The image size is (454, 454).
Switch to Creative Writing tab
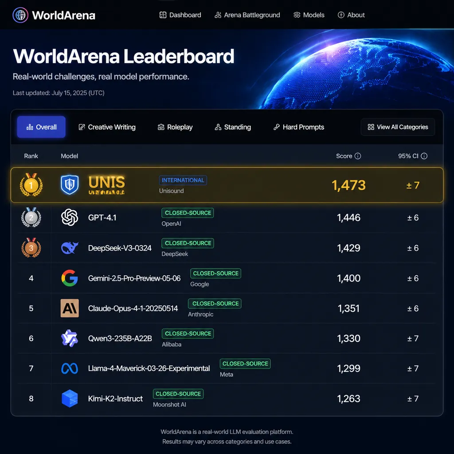[107, 127]
